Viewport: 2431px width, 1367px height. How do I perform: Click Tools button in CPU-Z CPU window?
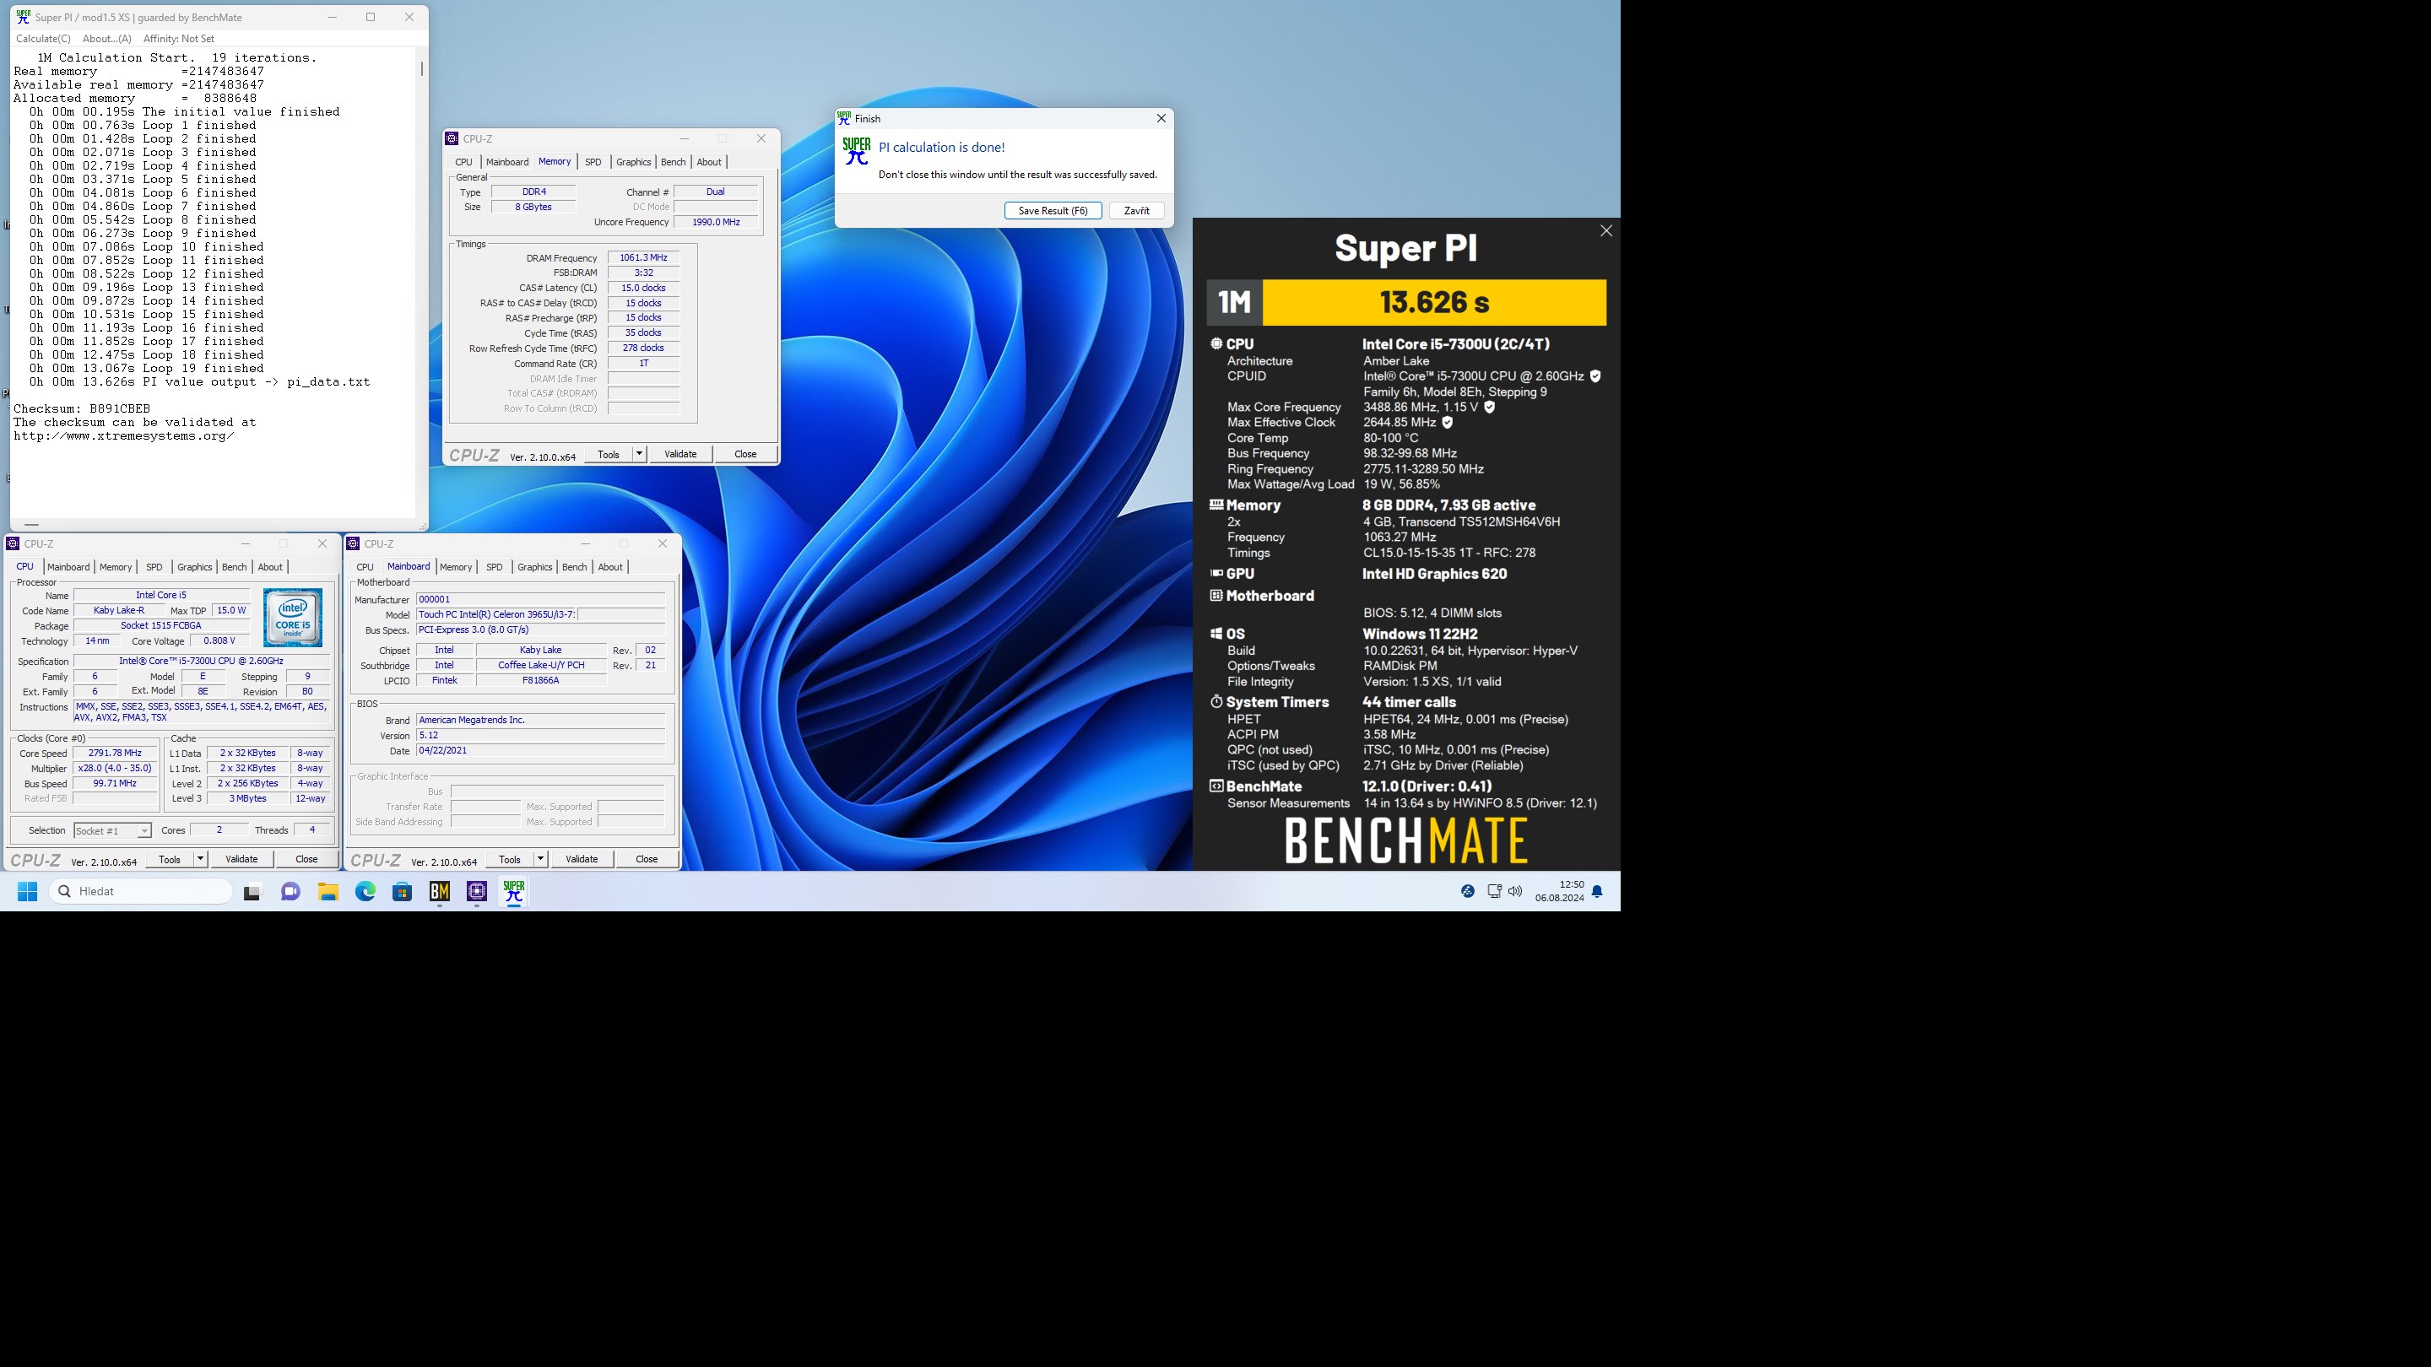[x=170, y=860]
